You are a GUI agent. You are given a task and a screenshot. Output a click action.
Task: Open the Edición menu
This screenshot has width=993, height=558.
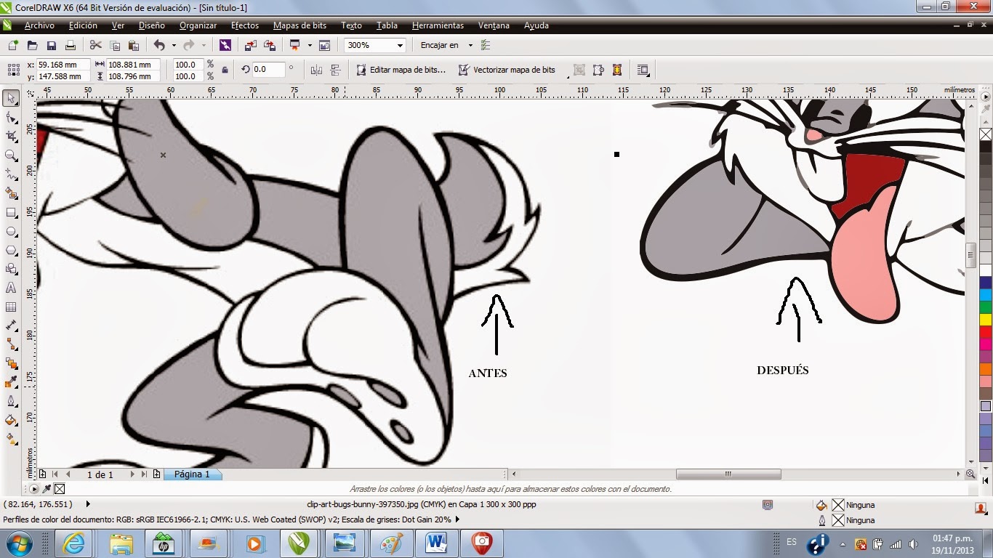click(83, 25)
